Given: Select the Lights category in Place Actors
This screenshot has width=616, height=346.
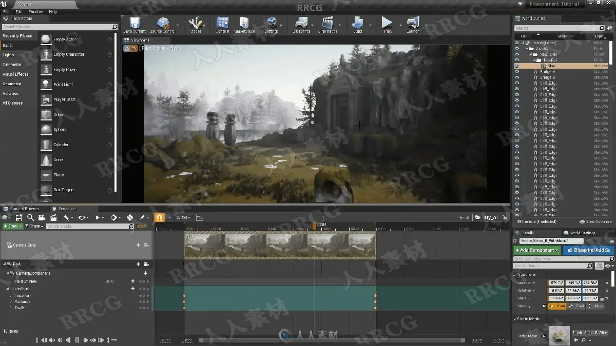Looking at the screenshot, I should [8, 55].
